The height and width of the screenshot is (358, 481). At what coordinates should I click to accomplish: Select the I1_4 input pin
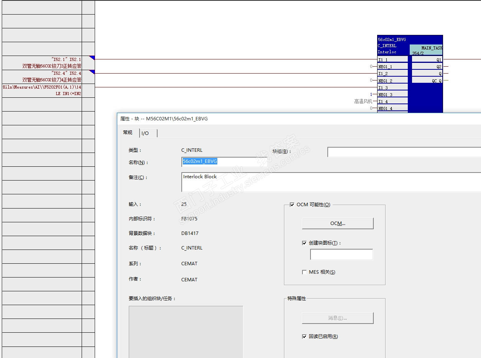[x=393, y=102]
